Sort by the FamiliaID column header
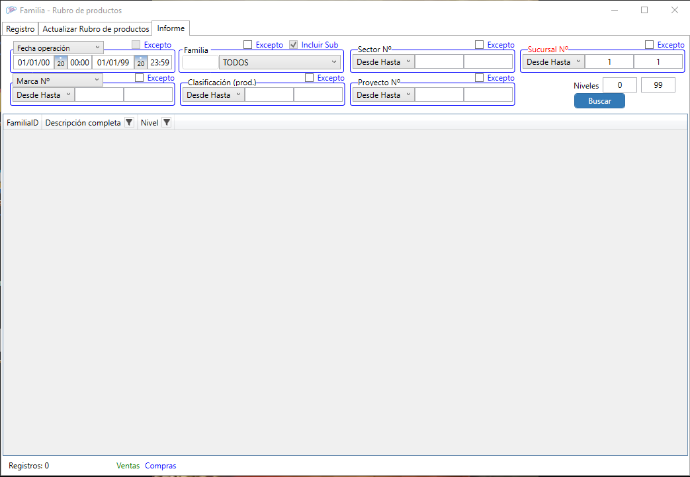The width and height of the screenshot is (690, 477). click(x=22, y=123)
